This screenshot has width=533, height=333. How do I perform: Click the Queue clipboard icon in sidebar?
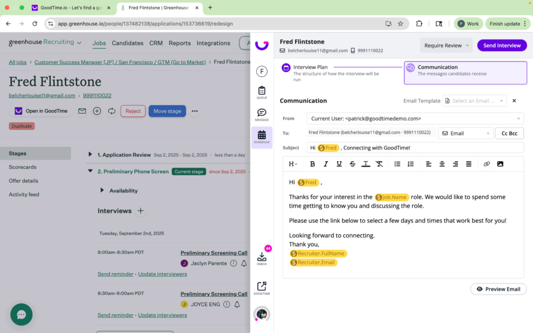[261, 91]
